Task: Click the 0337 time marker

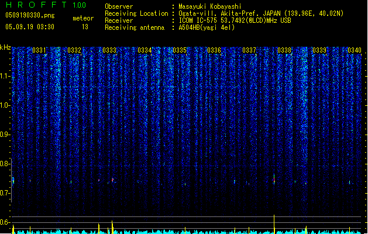Action: [x=249, y=50]
